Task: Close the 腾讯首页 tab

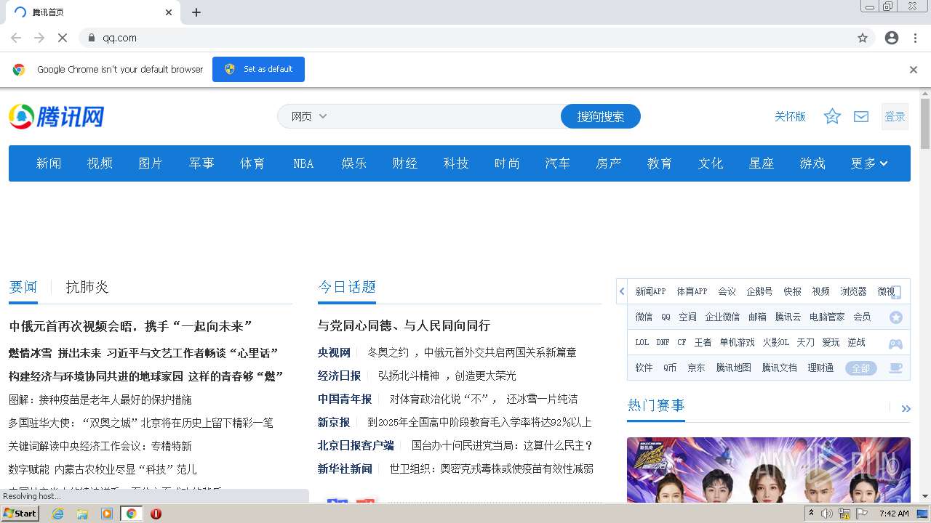Action: coord(169,12)
